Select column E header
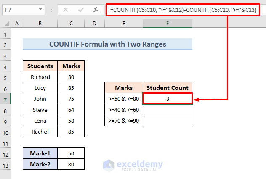Screen dimensions: 266x179 [x=124, y=24]
